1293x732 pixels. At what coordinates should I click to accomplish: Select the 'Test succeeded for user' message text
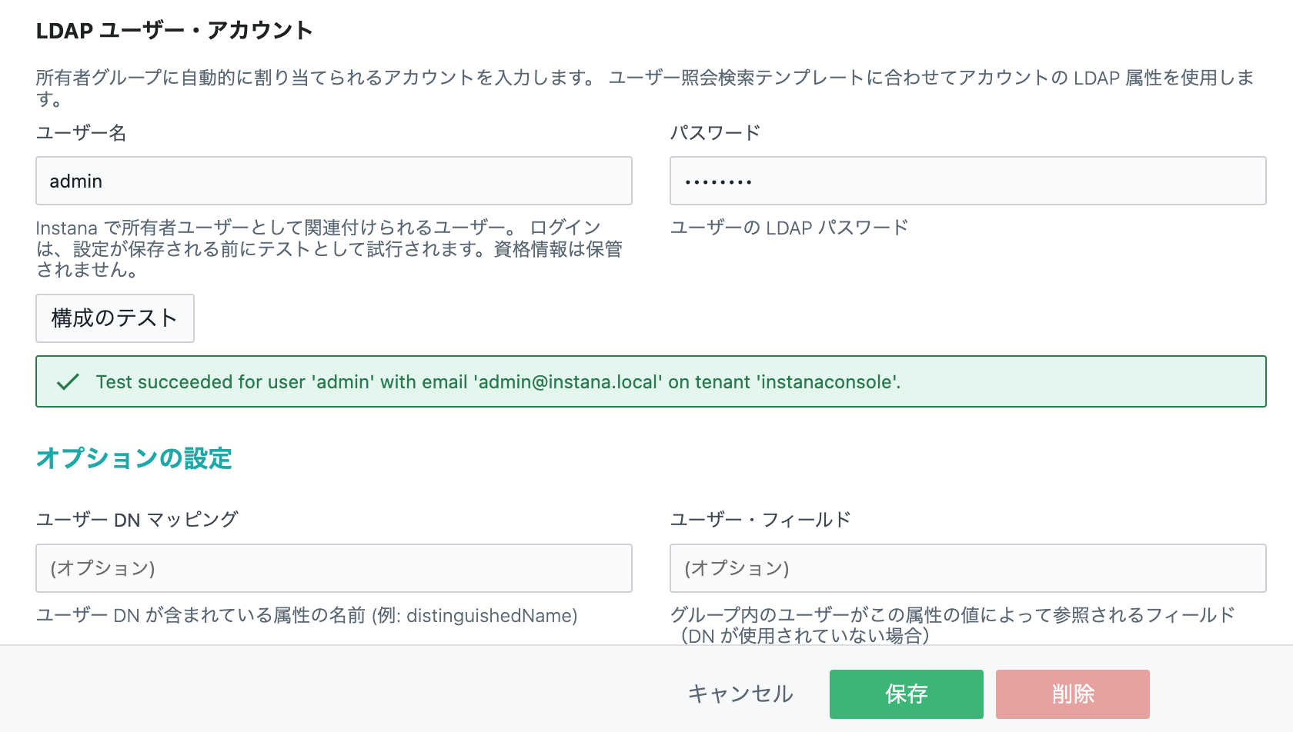coord(498,382)
